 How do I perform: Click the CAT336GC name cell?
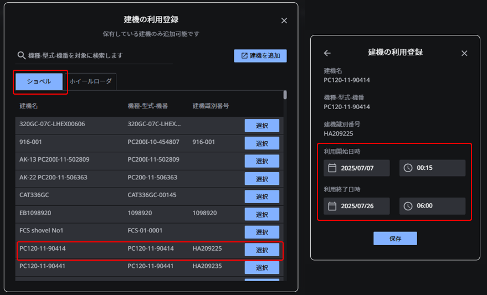(x=34, y=195)
